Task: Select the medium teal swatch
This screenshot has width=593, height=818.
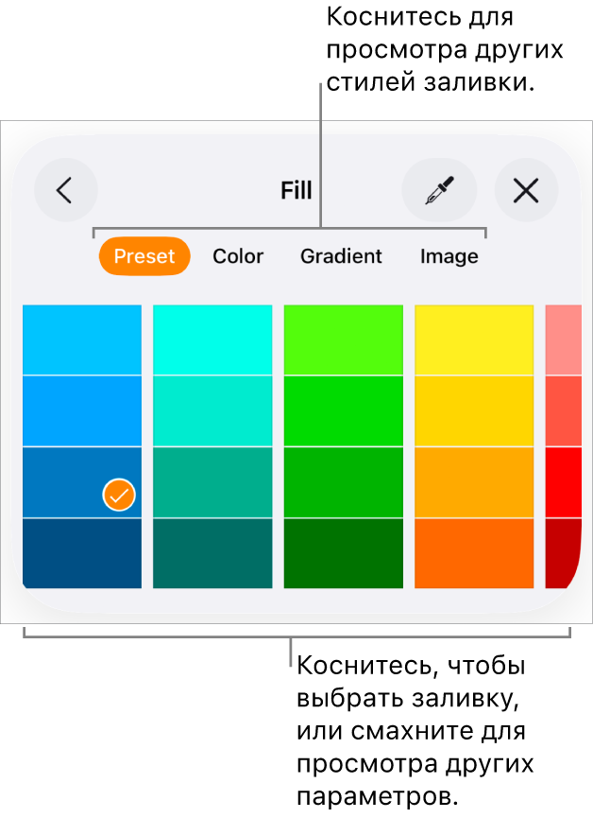Action: tap(212, 482)
